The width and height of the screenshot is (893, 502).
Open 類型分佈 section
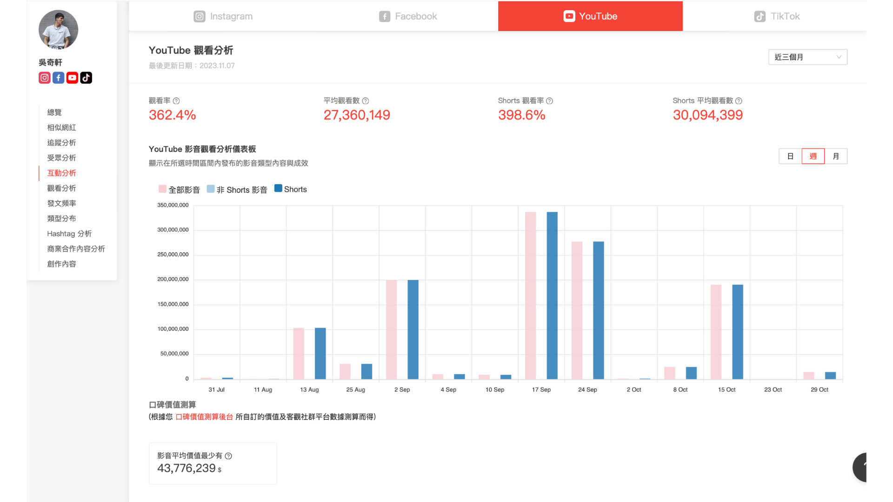(61, 218)
